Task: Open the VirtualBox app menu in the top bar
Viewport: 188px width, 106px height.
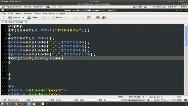Action: [x=15, y=1]
